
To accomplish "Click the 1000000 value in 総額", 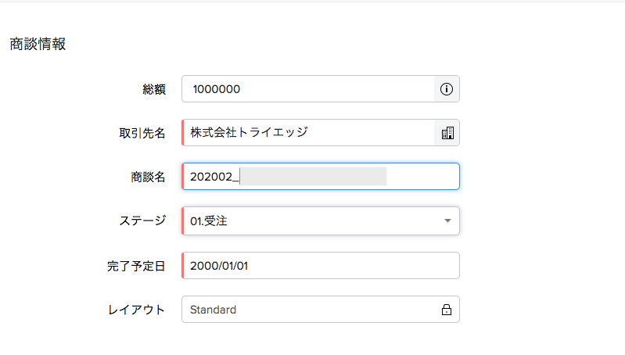I will 217,89.
